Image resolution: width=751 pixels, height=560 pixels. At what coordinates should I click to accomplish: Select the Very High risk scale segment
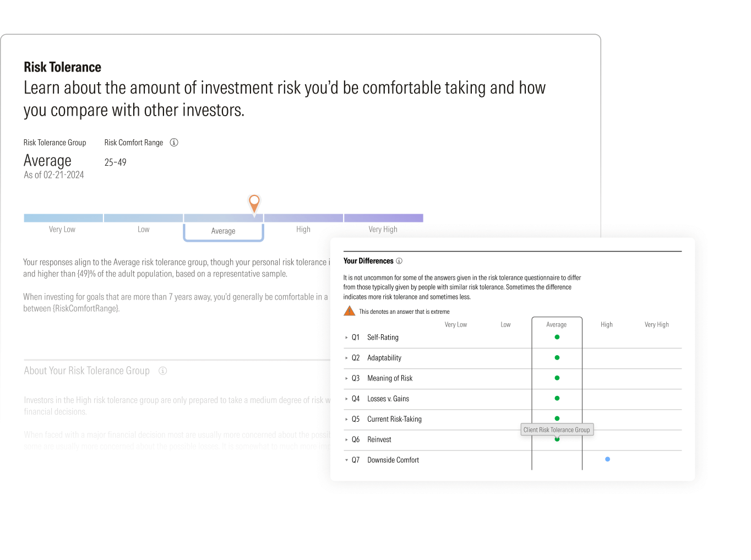tap(384, 219)
